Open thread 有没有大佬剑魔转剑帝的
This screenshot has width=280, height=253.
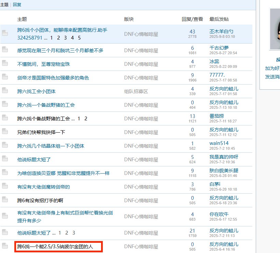pos(43,187)
